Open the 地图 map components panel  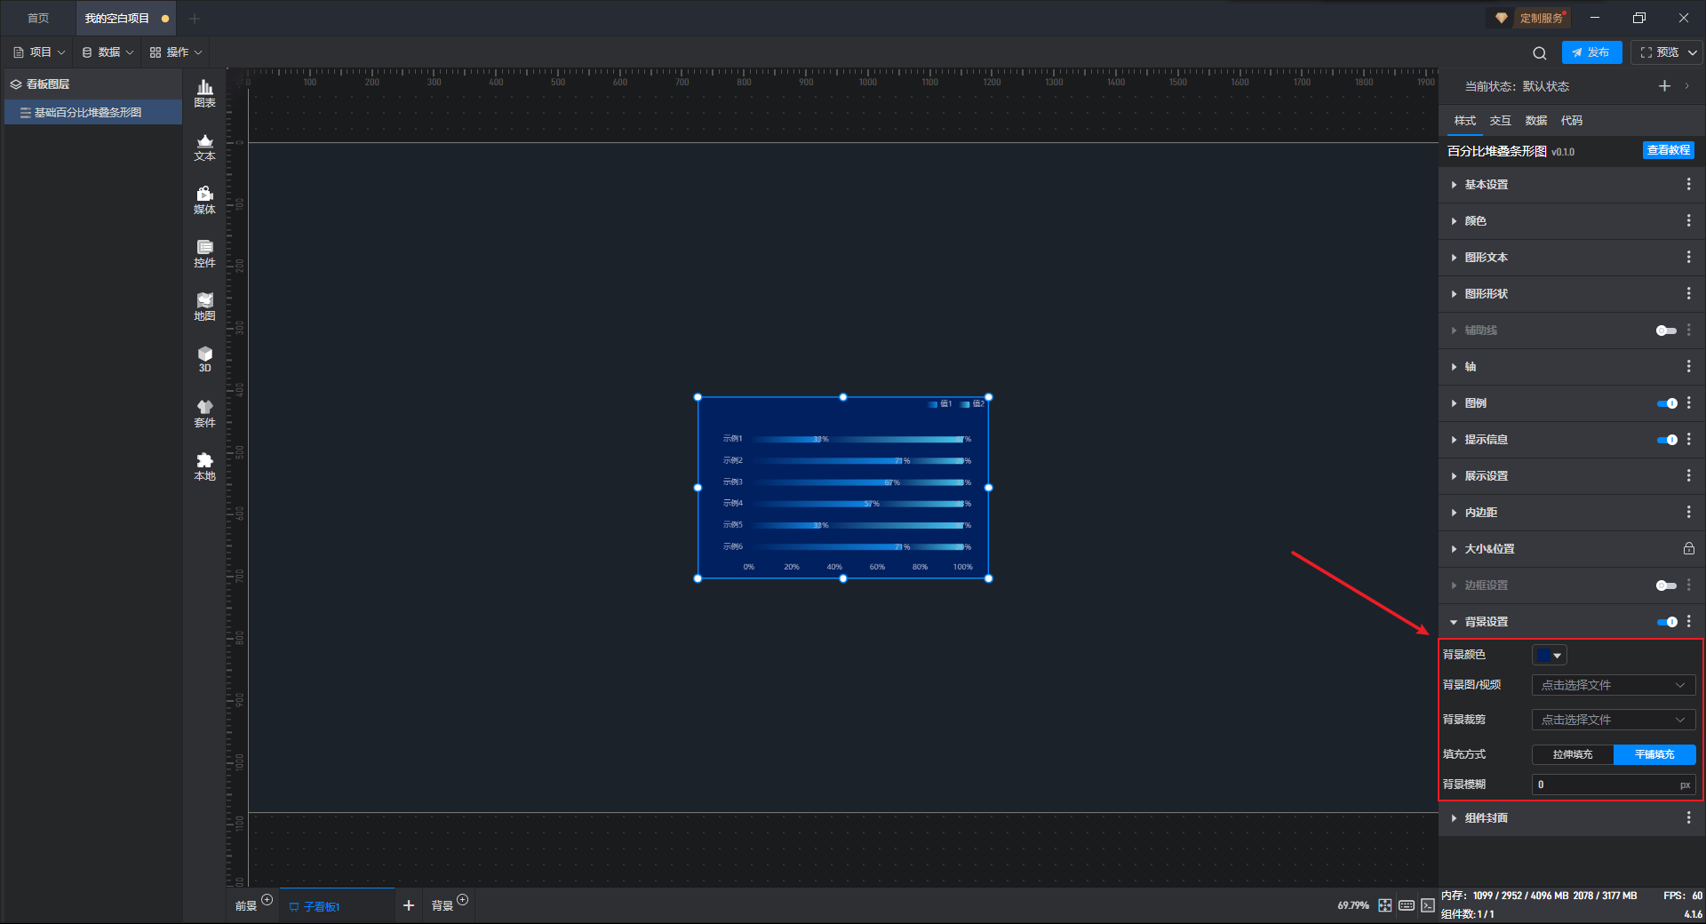click(204, 307)
